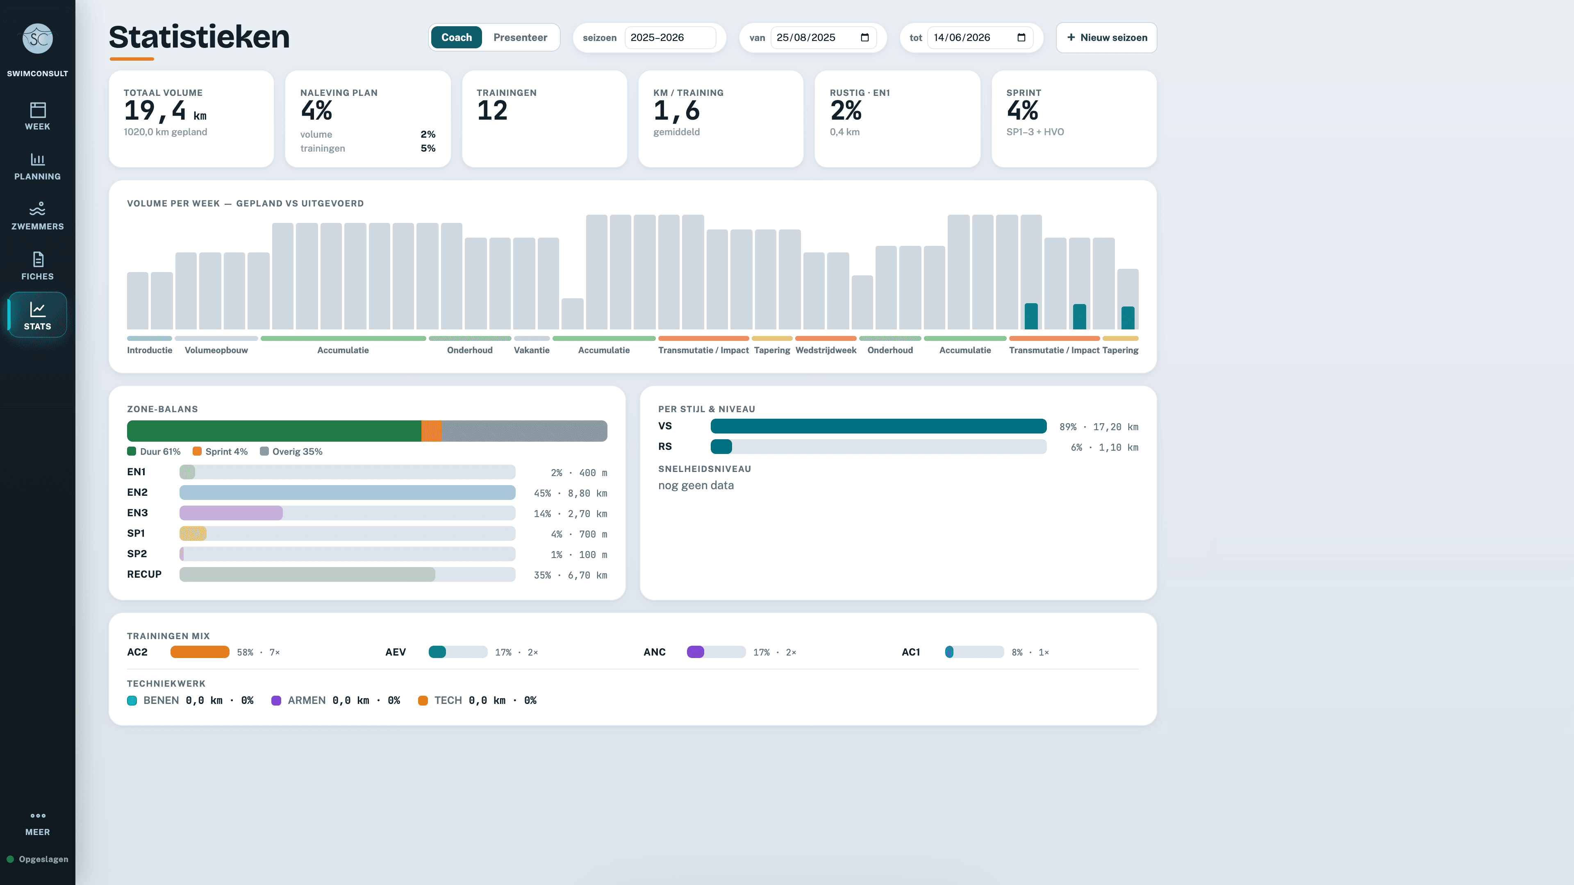Click the '45% · 8,80 km' value
This screenshot has width=1574, height=885.
tap(570, 493)
